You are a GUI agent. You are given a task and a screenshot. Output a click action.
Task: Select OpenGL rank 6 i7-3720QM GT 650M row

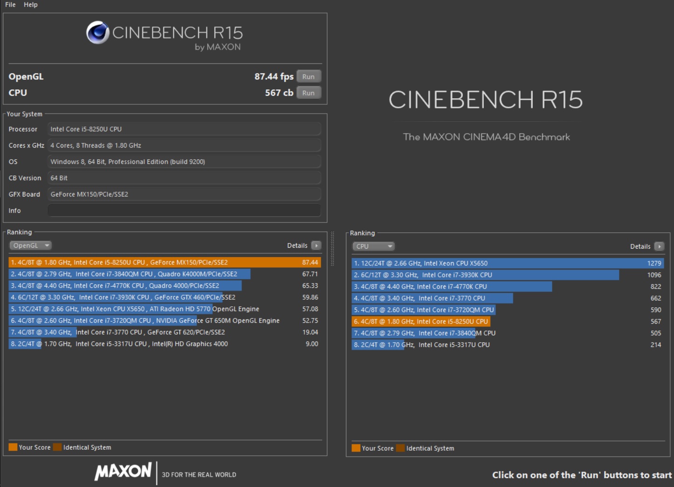(x=165, y=320)
